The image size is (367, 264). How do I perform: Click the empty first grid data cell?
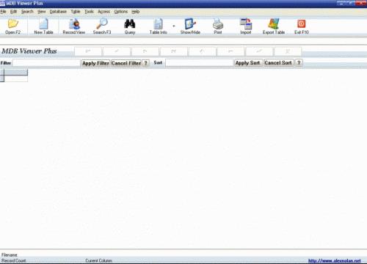pyautogui.click(x=16, y=78)
